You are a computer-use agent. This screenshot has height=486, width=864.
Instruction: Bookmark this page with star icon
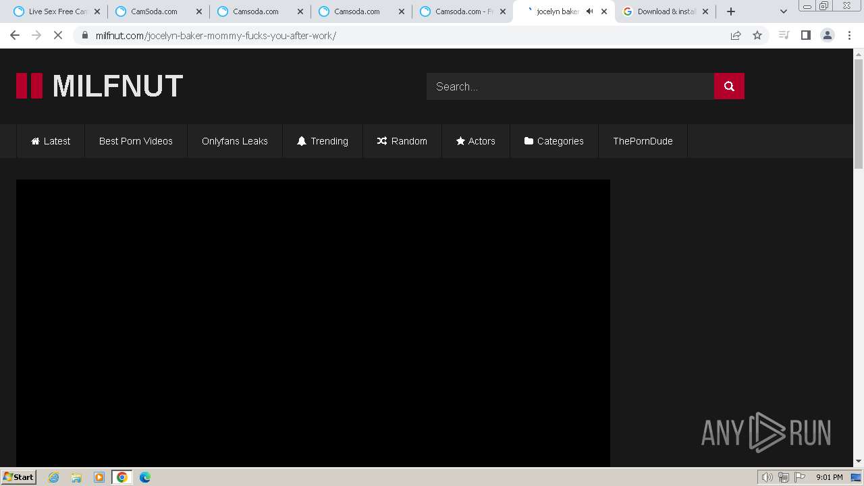pyautogui.click(x=757, y=35)
